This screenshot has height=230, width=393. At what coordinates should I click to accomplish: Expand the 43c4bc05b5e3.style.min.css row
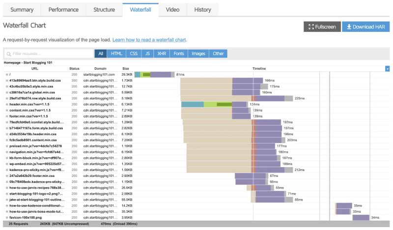click(7, 86)
